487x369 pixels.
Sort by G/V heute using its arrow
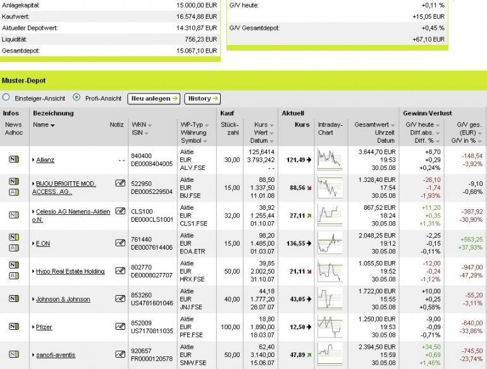click(x=438, y=125)
